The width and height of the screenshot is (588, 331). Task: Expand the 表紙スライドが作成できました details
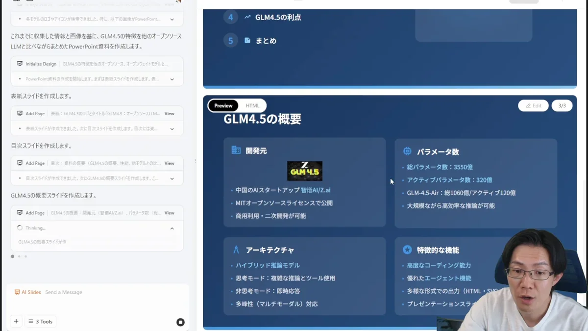point(172,129)
